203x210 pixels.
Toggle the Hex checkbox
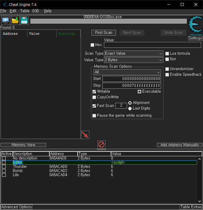coord(93,45)
